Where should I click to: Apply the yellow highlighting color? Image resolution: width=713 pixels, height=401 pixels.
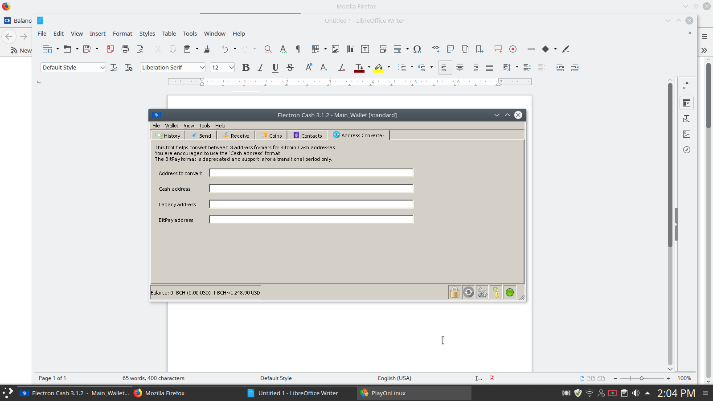[x=379, y=67]
